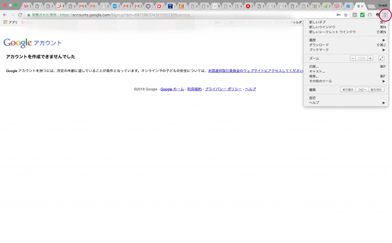This screenshot has width=392, height=243.
Task: Click the ヘルプ footer link
Action: tap(251, 89)
